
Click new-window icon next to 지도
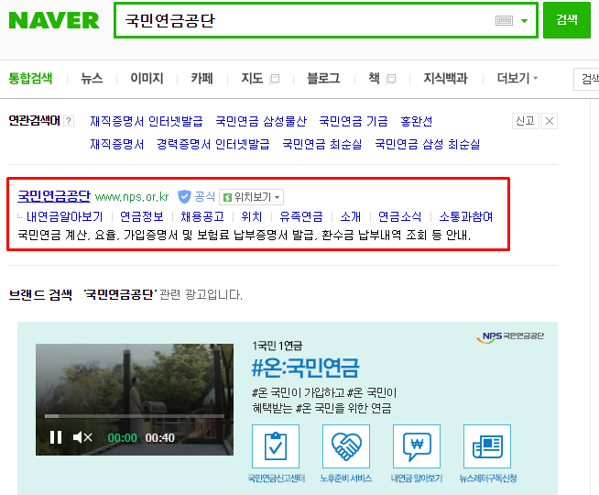tap(274, 79)
